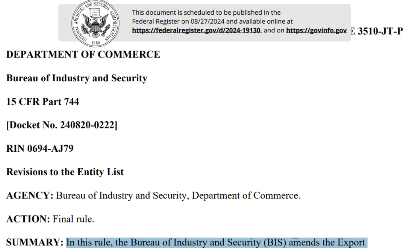Open the govinfo.gov link
Image resolution: width=406 pixels, height=250 pixels.
(x=316, y=30)
